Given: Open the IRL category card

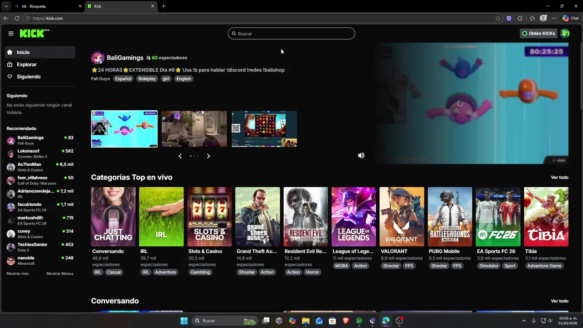Looking at the screenshot, I should [x=161, y=217].
